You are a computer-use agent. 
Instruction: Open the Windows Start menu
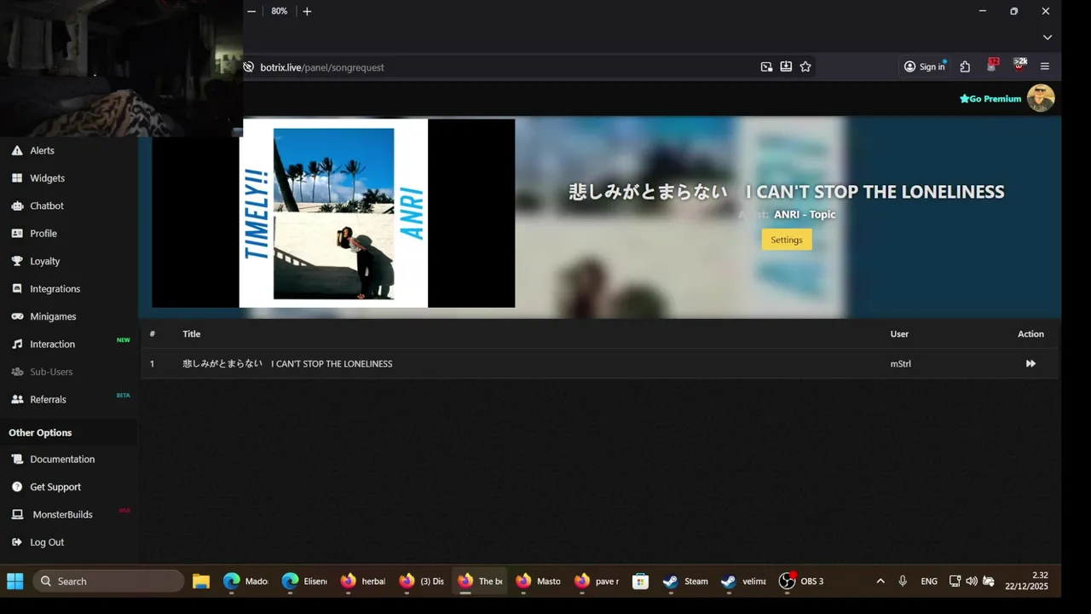(x=15, y=582)
